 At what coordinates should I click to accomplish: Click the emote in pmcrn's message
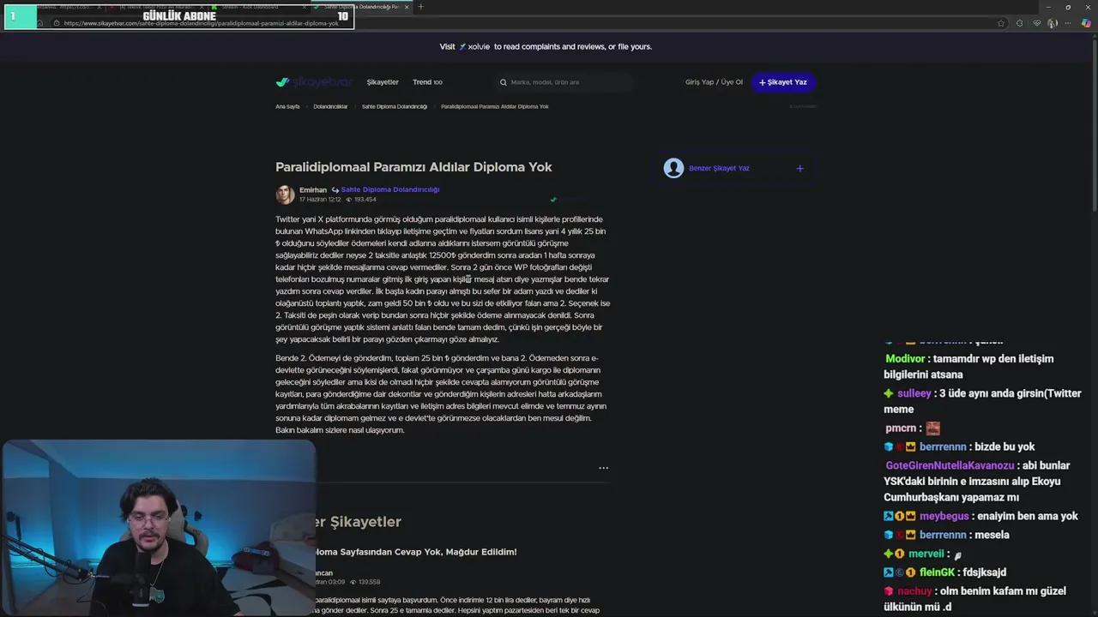point(933,428)
